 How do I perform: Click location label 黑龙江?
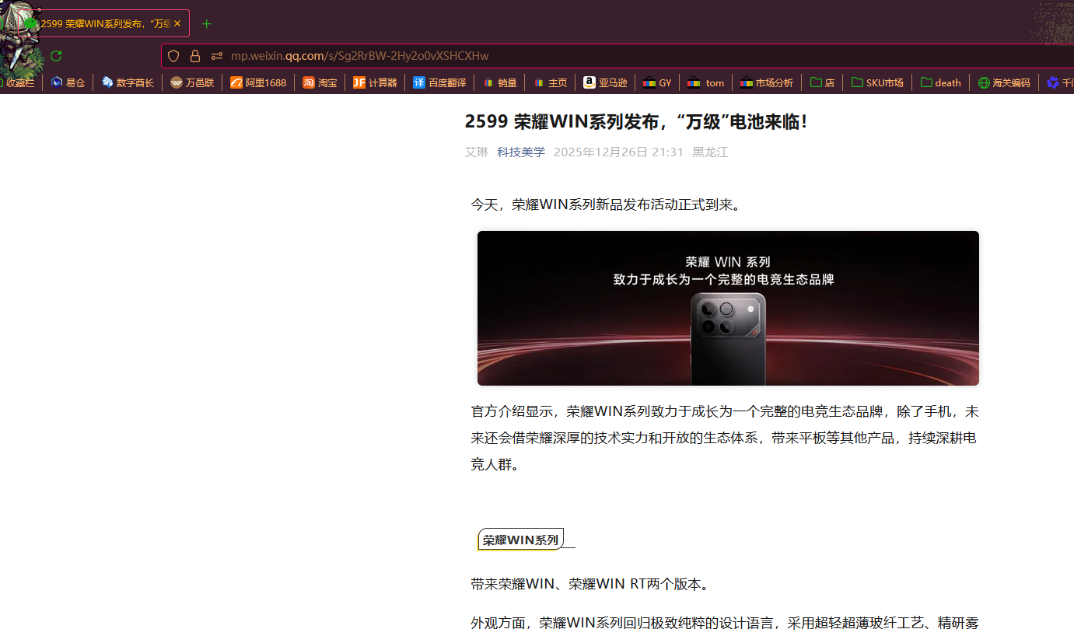point(711,152)
